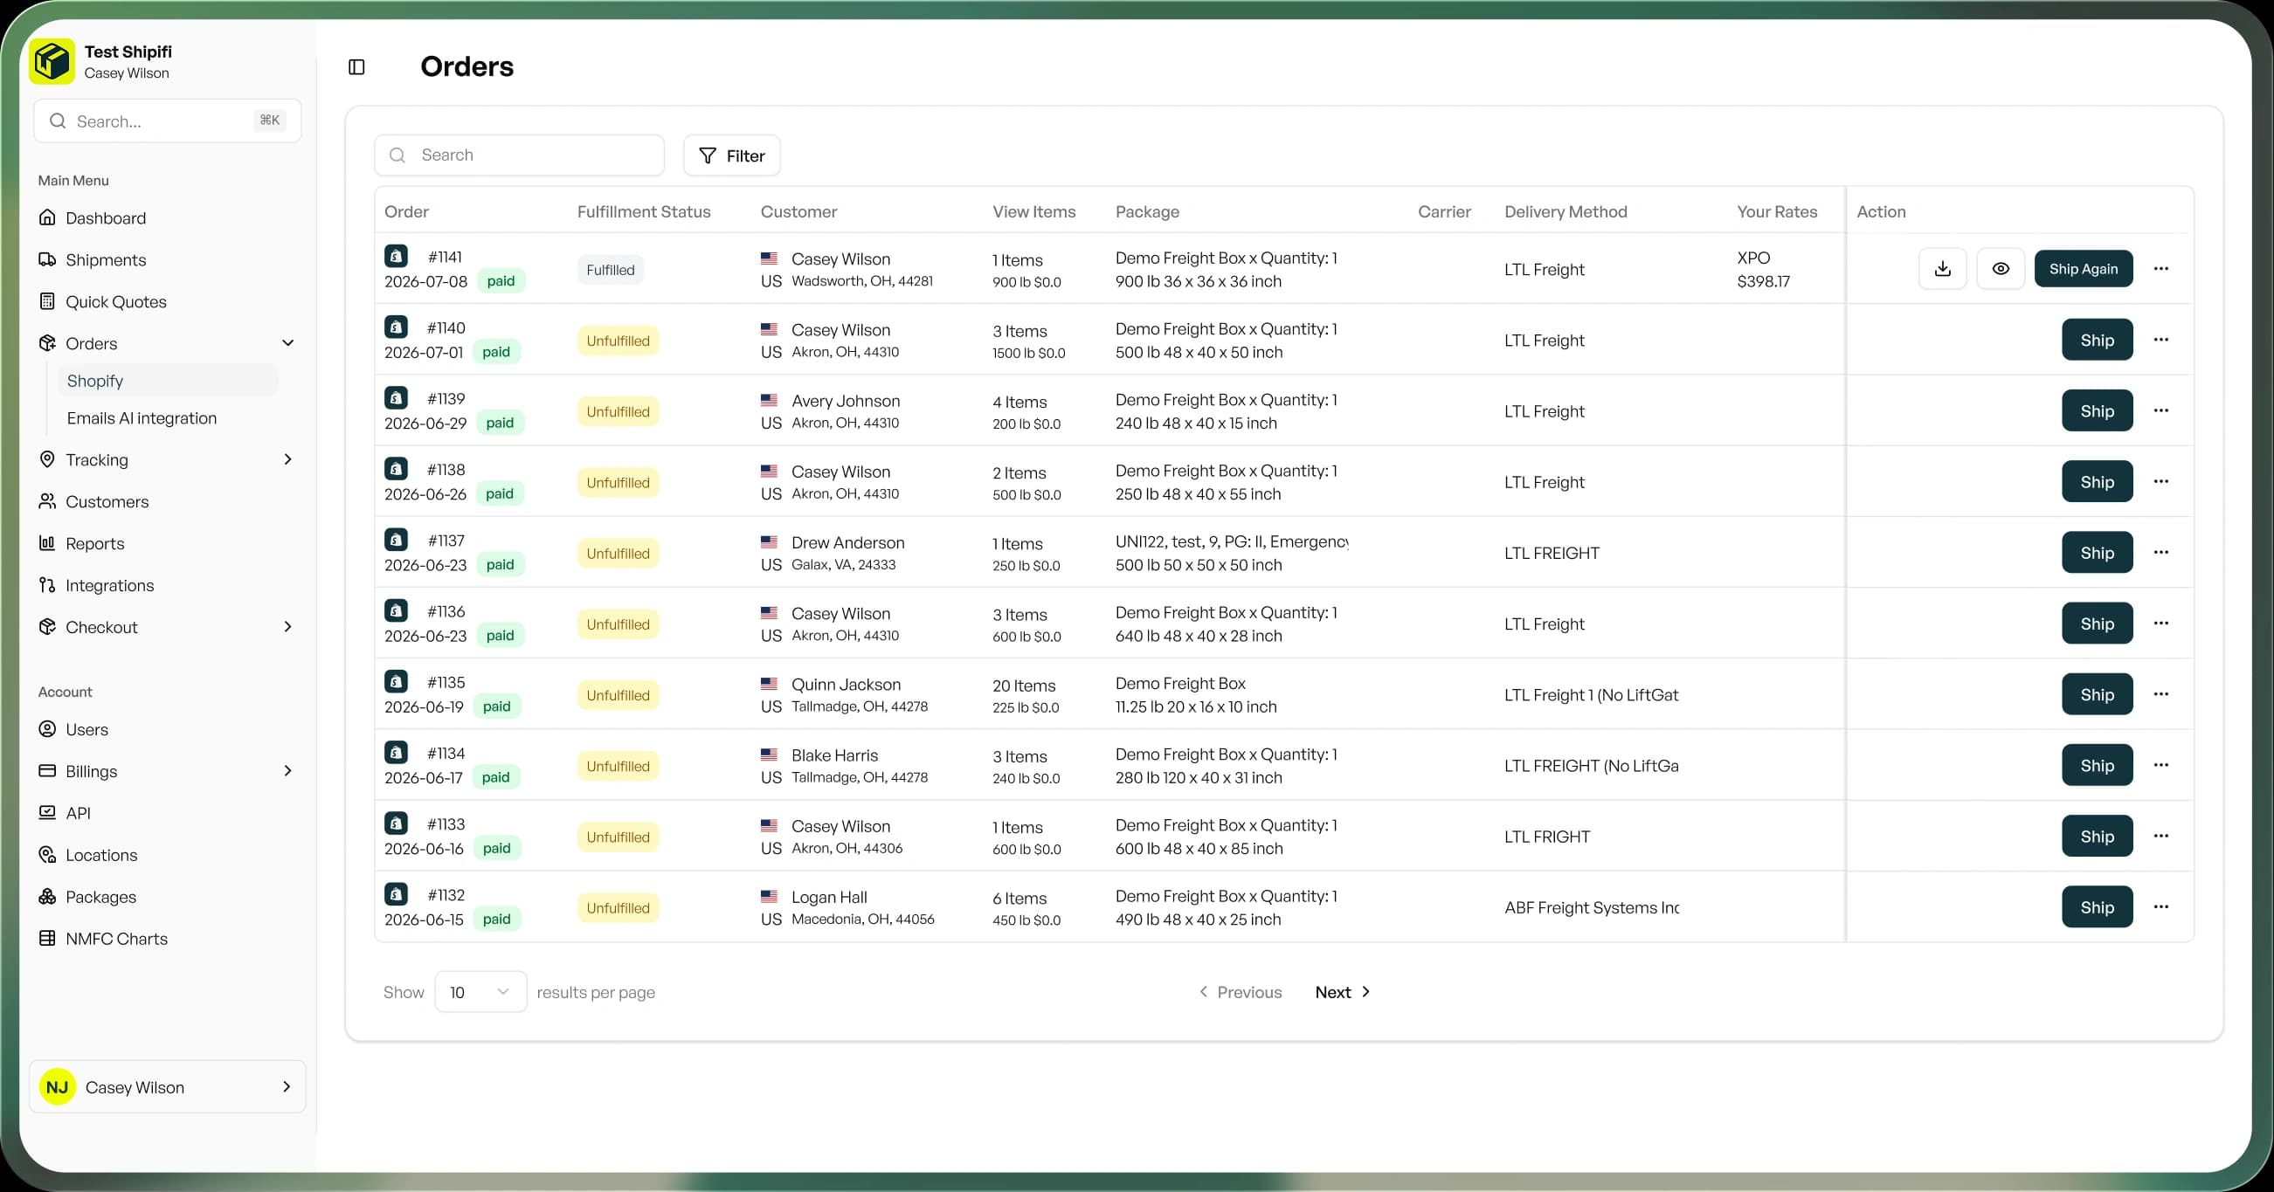Click the XPO $398.17 rate cell
The height and width of the screenshot is (1192, 2274).
click(1763, 269)
